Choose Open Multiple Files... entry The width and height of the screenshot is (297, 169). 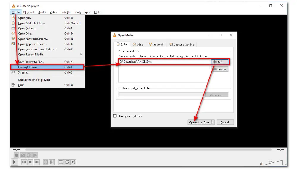(47, 23)
